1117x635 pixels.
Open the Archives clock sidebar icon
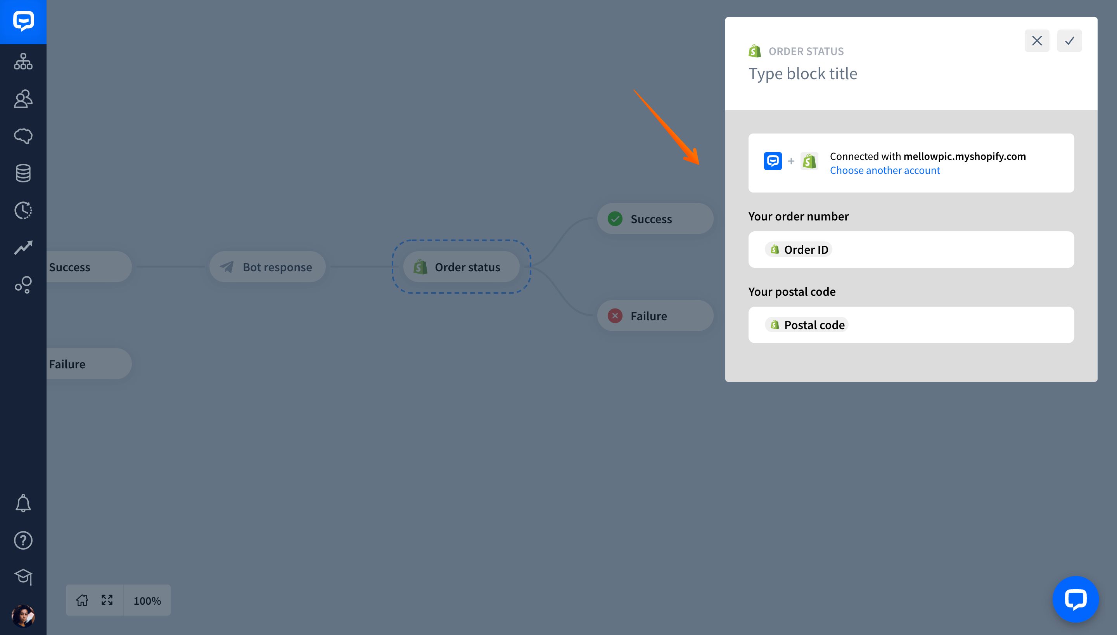pos(23,211)
